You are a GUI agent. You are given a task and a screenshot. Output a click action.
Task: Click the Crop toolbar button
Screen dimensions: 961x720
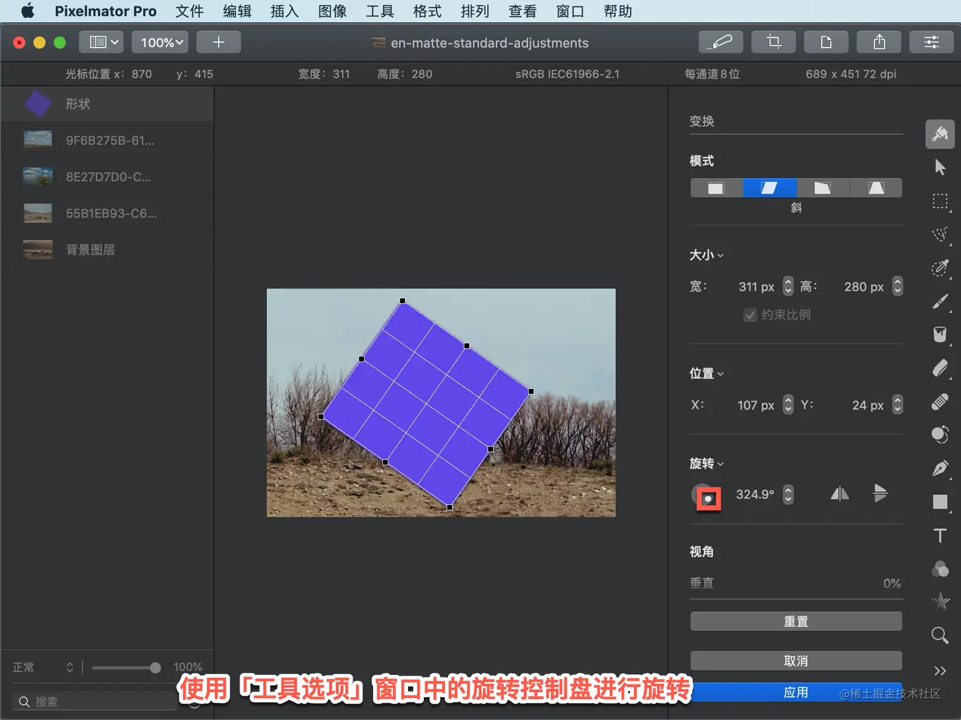pyautogui.click(x=774, y=42)
